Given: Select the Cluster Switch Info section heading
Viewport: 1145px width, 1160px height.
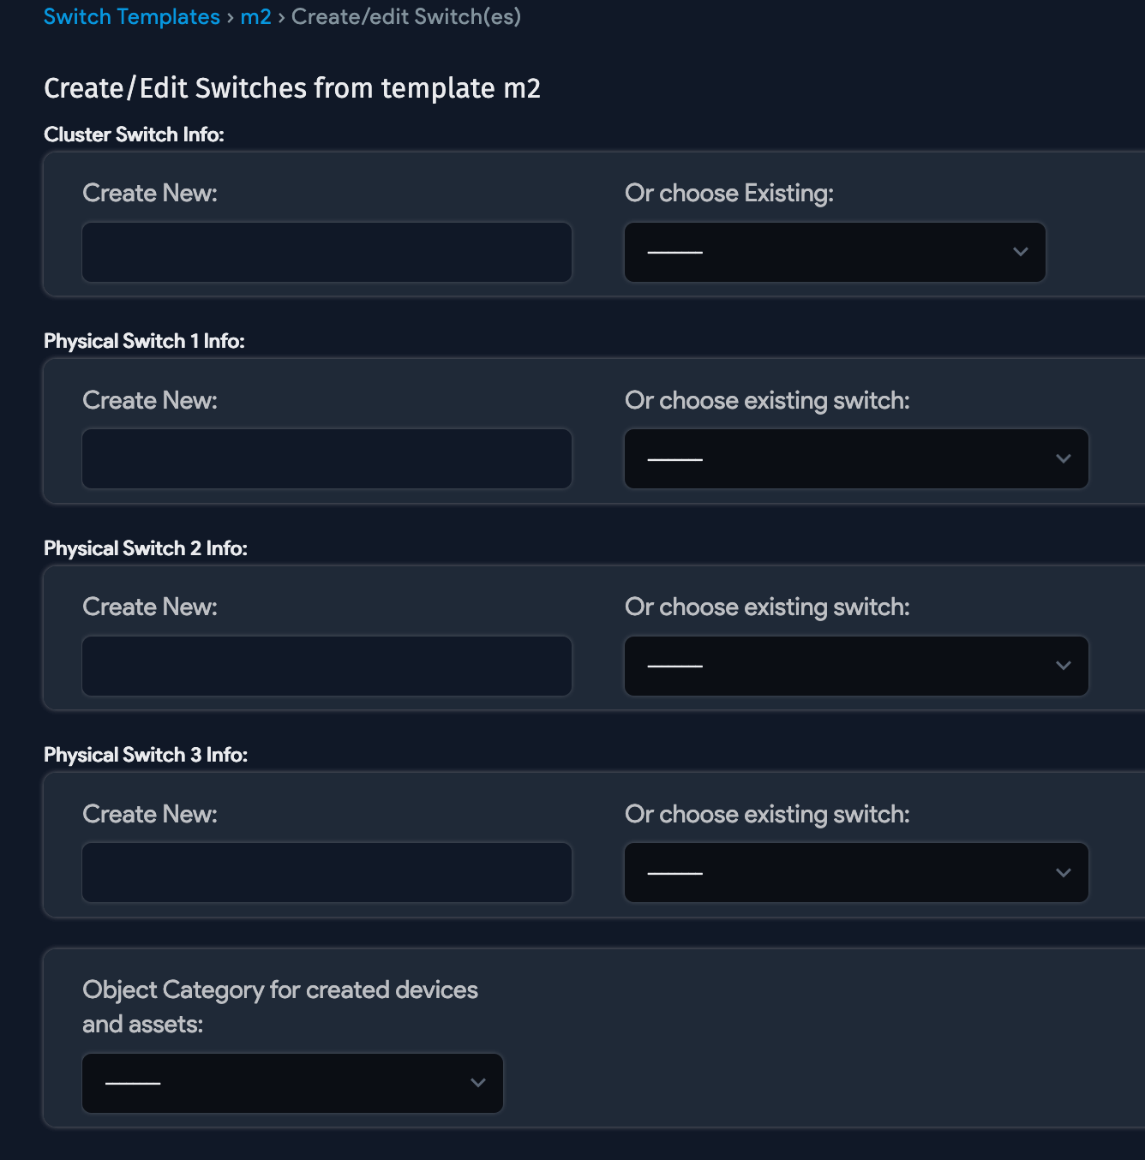Looking at the screenshot, I should click(134, 135).
